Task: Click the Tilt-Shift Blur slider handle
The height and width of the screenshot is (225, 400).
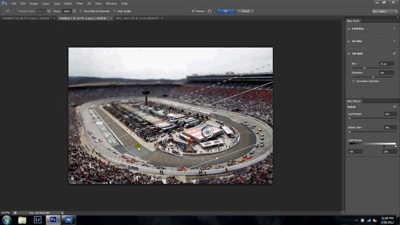Action: [x=364, y=68]
